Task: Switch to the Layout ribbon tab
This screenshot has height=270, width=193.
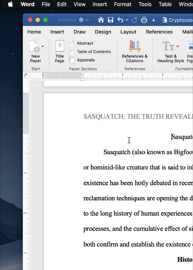Action: click(128, 32)
